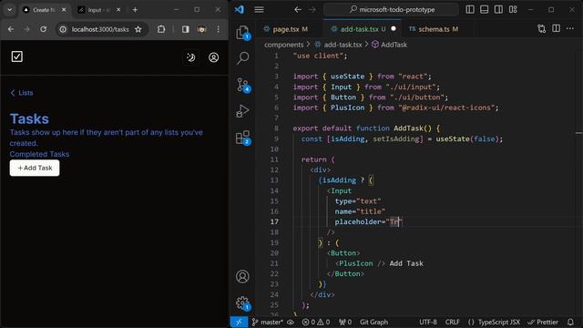Open VS Code notifications bell
583x328 pixels.
(570, 322)
